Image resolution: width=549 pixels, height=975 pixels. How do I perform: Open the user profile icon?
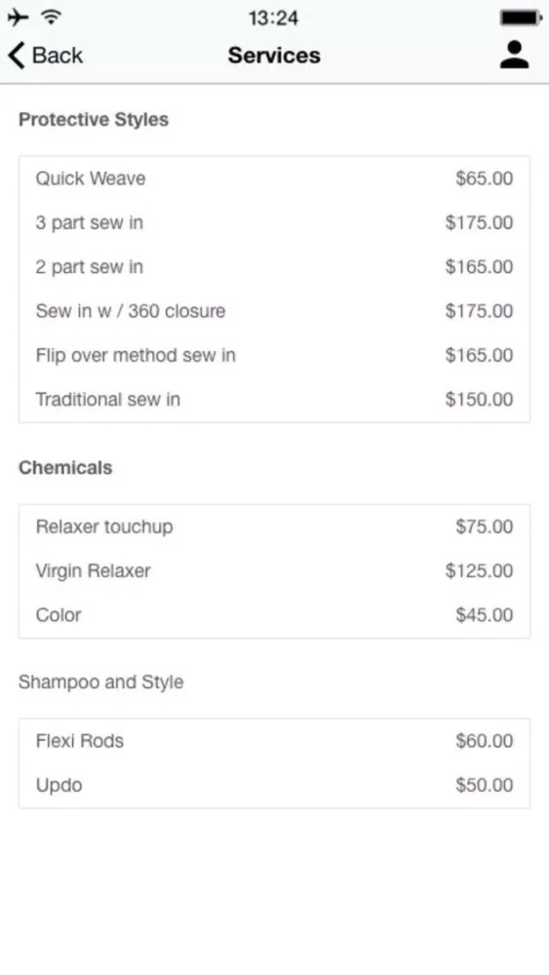coord(514,55)
